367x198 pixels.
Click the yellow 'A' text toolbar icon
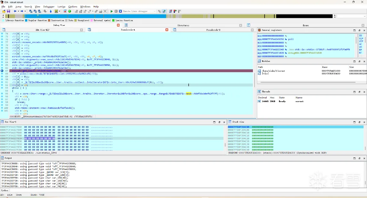click(x=56, y=11)
